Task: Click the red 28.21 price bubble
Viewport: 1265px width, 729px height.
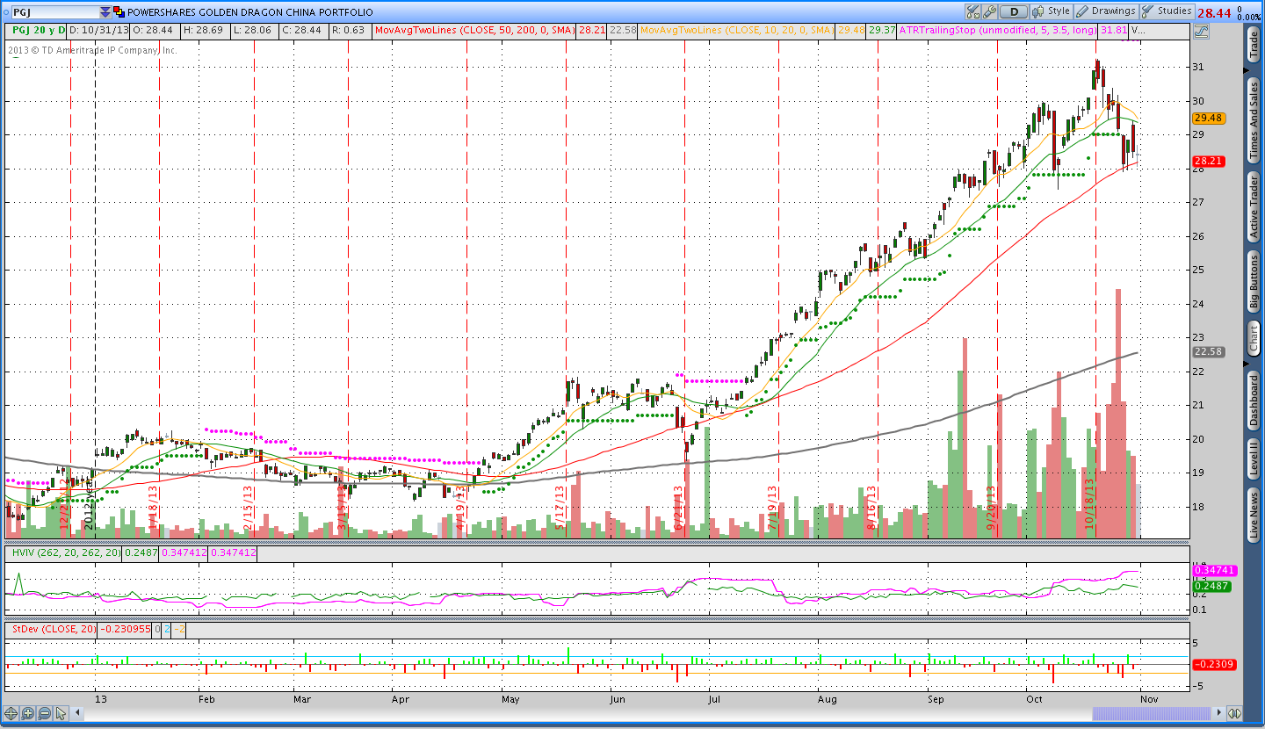Action: click(x=1209, y=161)
